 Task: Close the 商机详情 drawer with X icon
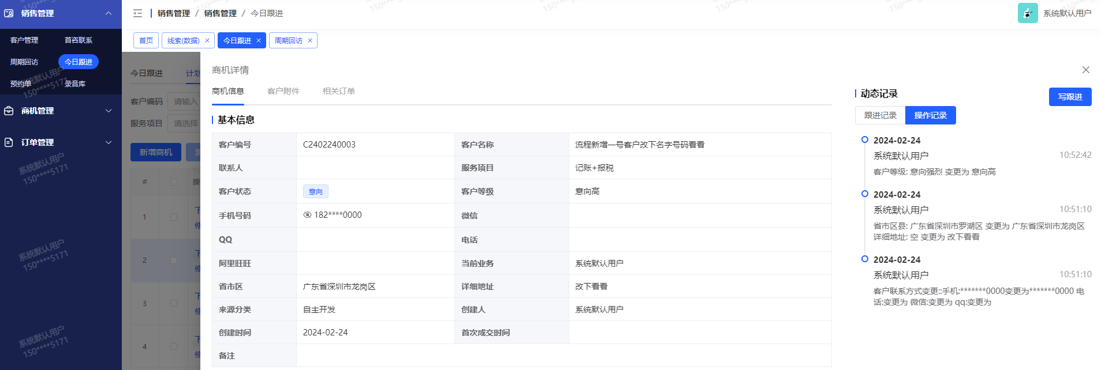point(1085,70)
